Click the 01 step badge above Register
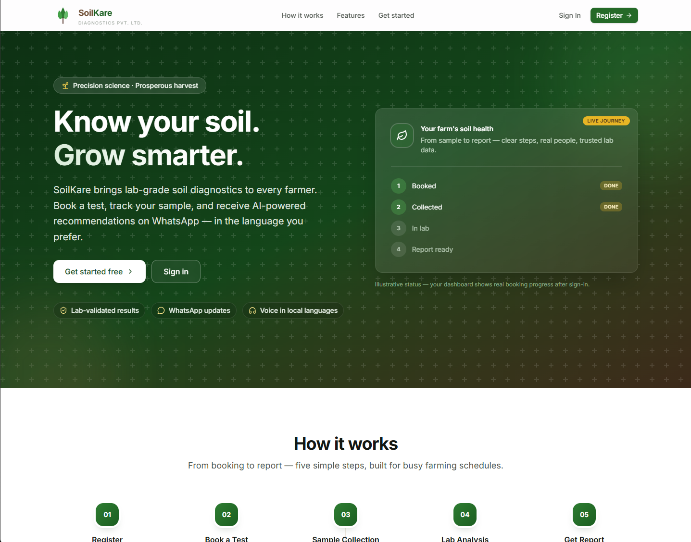This screenshot has width=691, height=542. (x=107, y=515)
